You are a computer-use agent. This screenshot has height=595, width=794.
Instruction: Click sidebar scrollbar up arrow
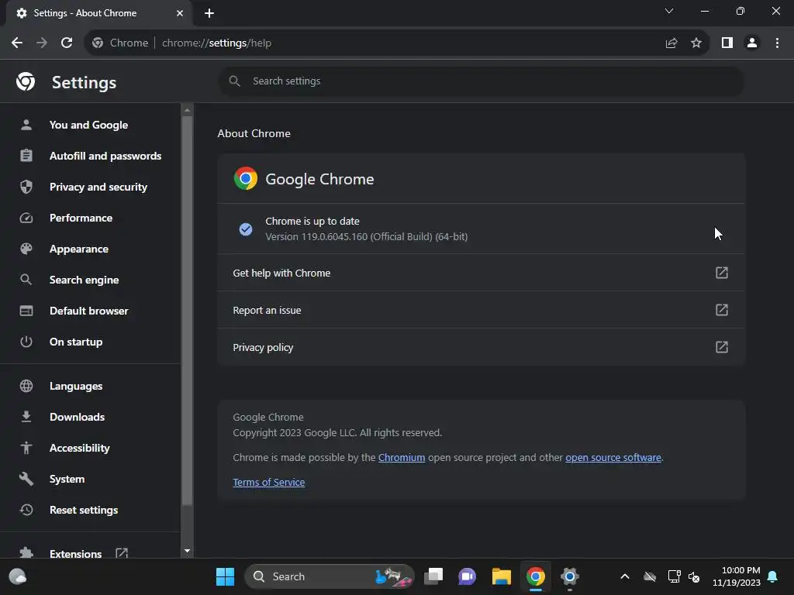187,110
